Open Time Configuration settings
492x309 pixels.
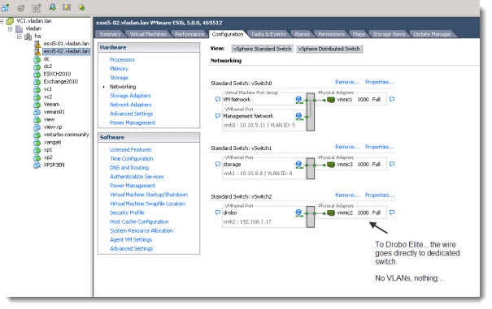click(131, 159)
